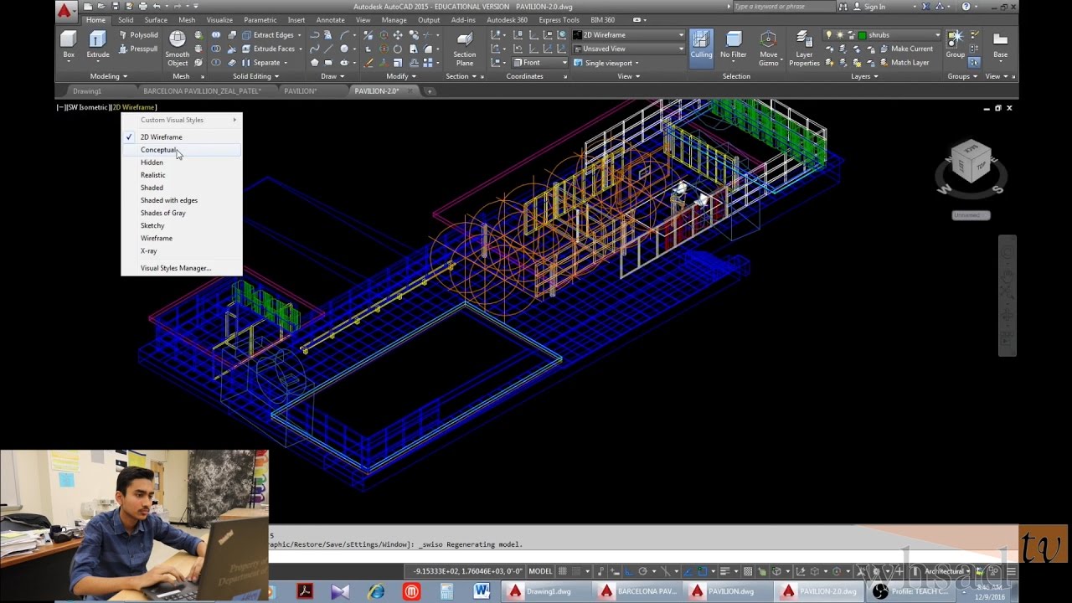The height and width of the screenshot is (603, 1072).
Task: Expand Custom Visual Styles submenu
Action: pos(182,120)
